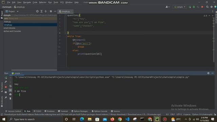
Task: Rerun program from Run panel sidebar
Action: (x=6, y=78)
